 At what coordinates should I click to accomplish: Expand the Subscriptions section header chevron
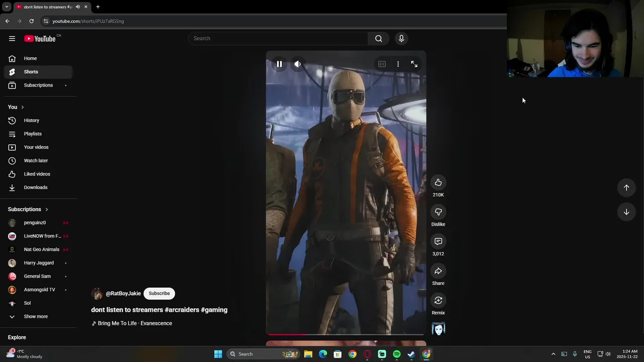46,210
